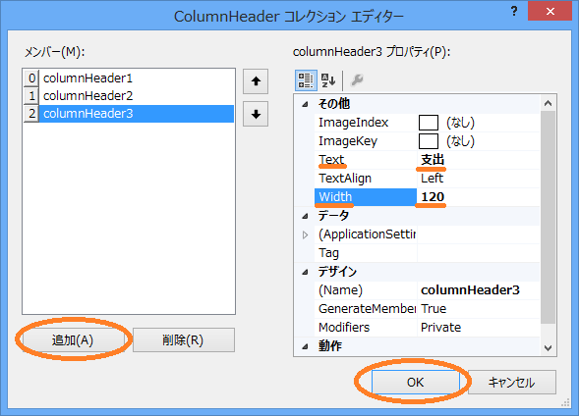Viewport: 579px width, 416px height.
Task: Click the 追加(A) add button
Action: pos(73,339)
